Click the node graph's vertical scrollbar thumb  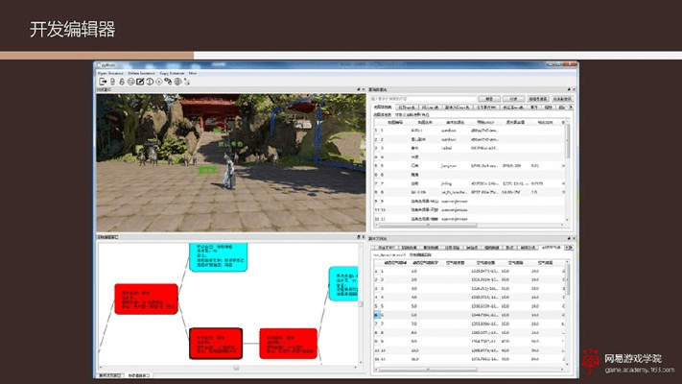point(360,304)
